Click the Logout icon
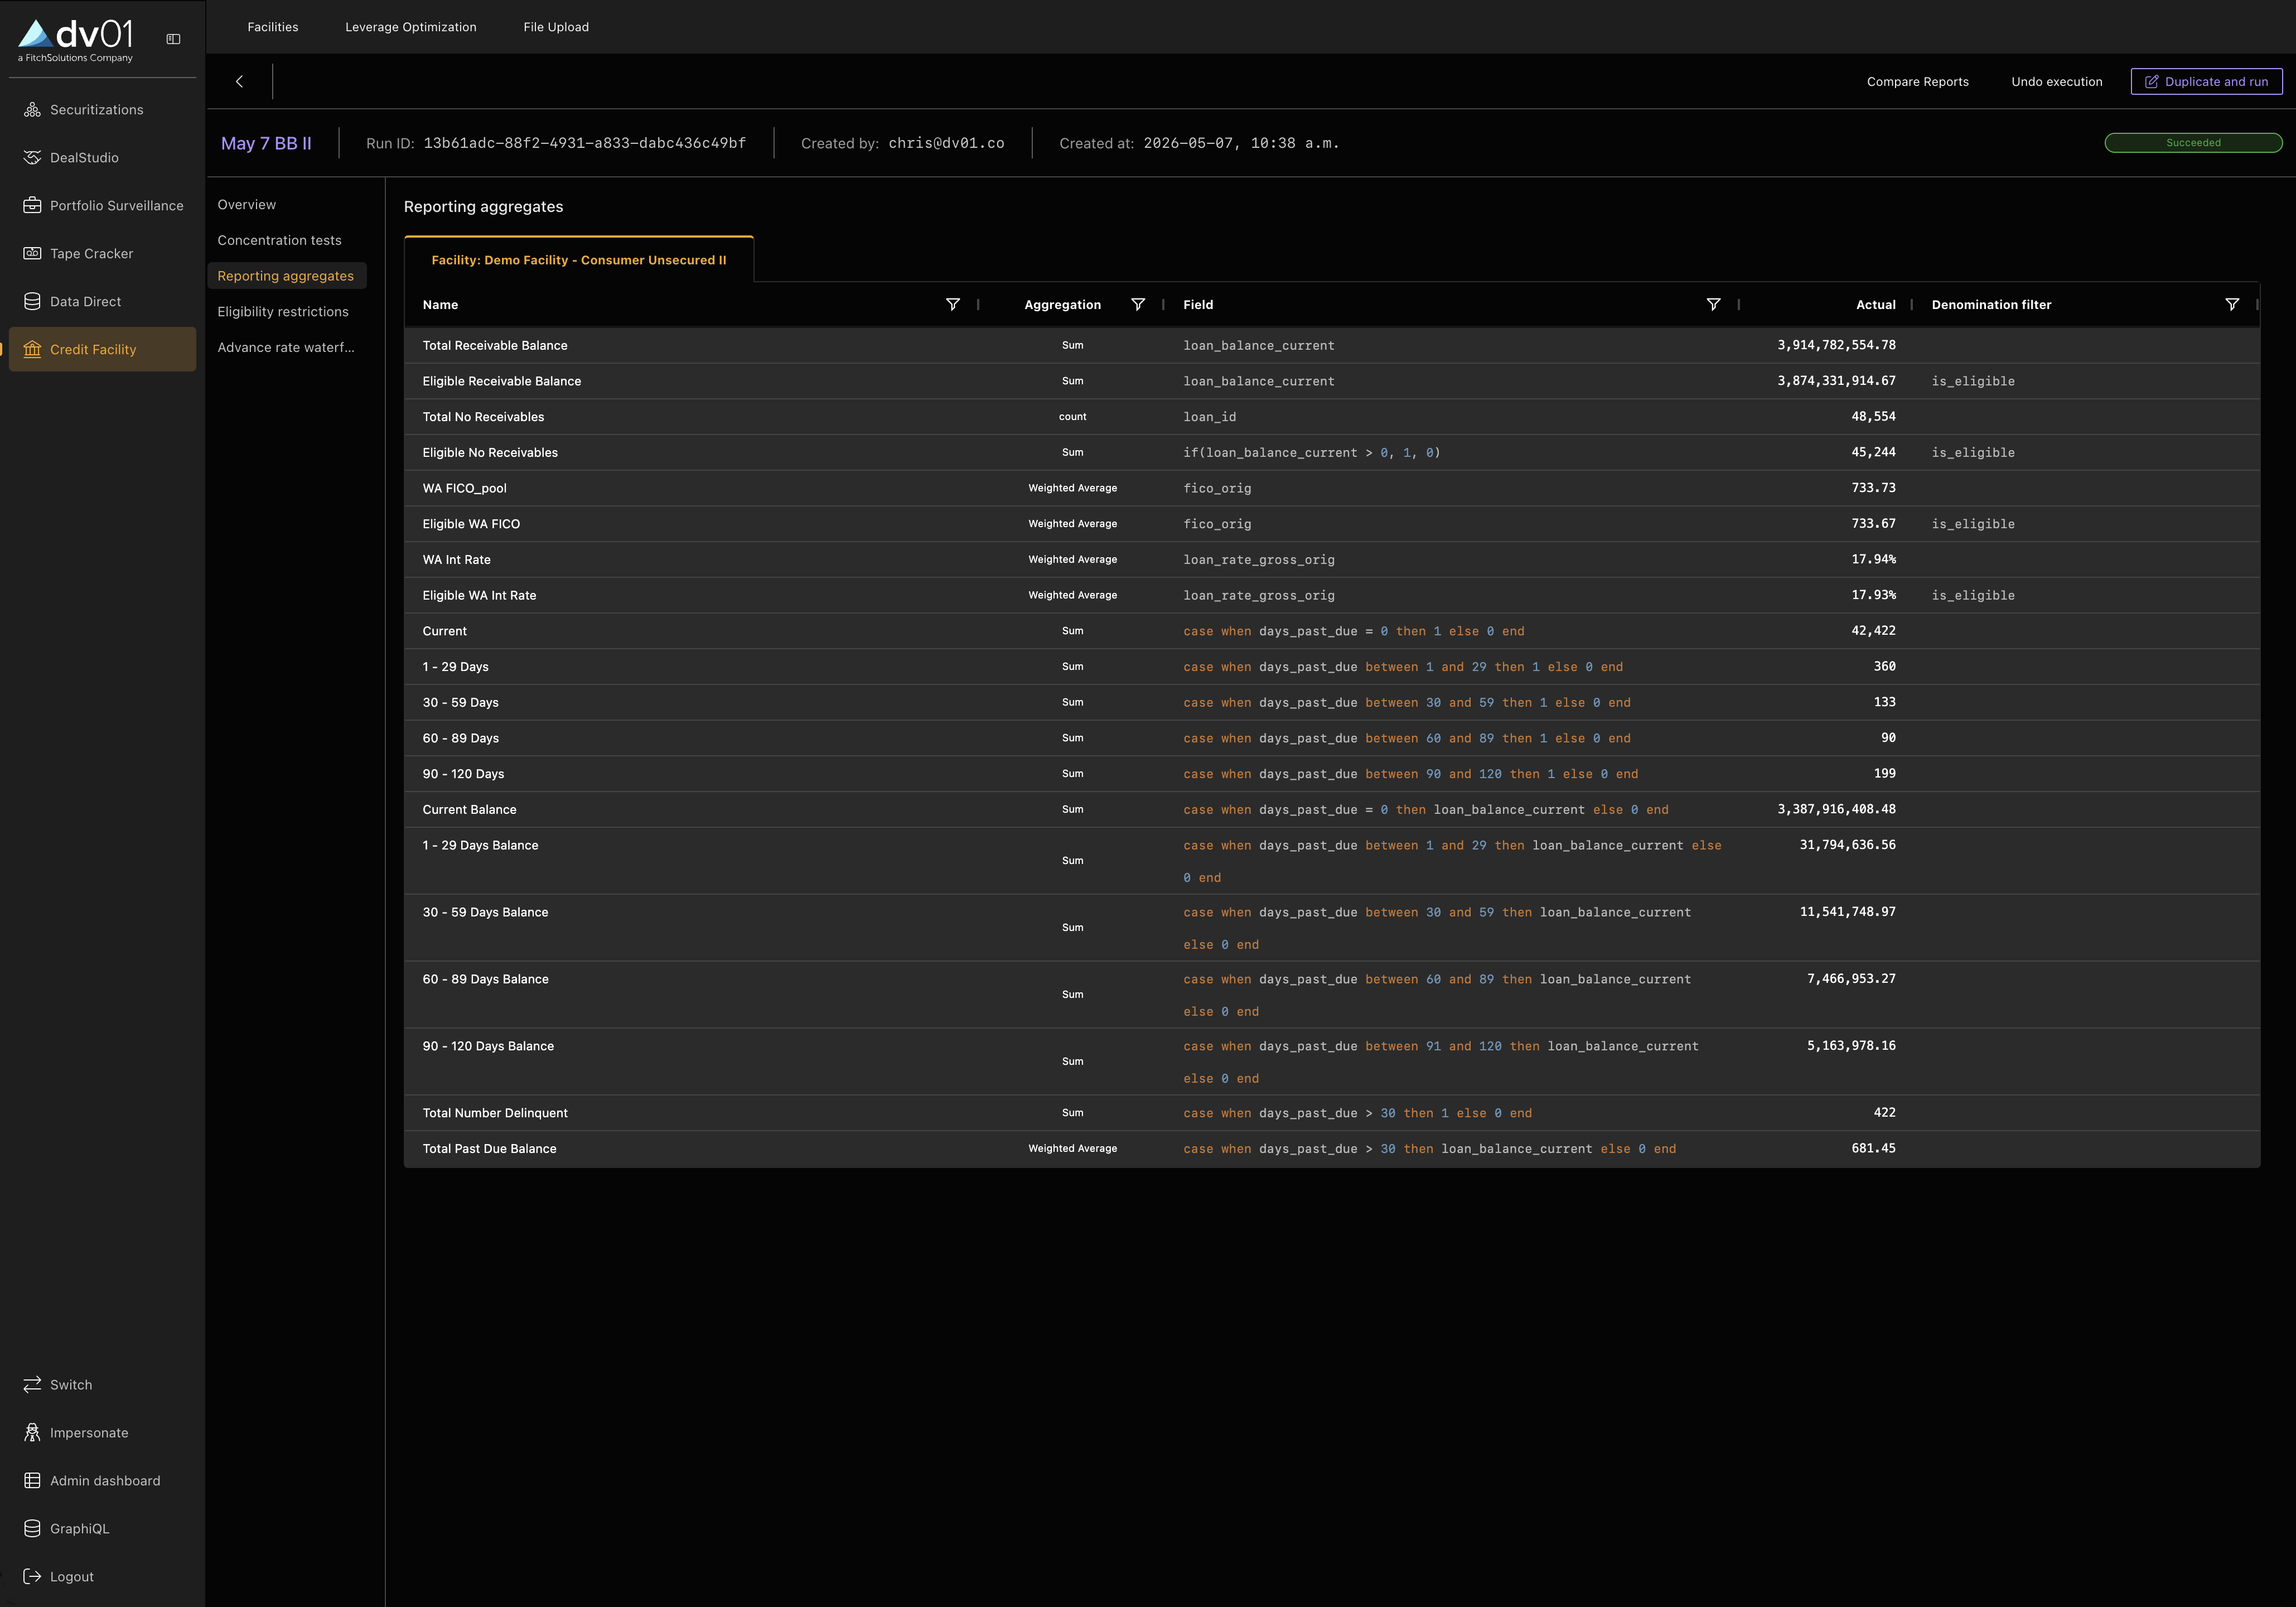The width and height of the screenshot is (2296, 1607). pyautogui.click(x=32, y=1577)
